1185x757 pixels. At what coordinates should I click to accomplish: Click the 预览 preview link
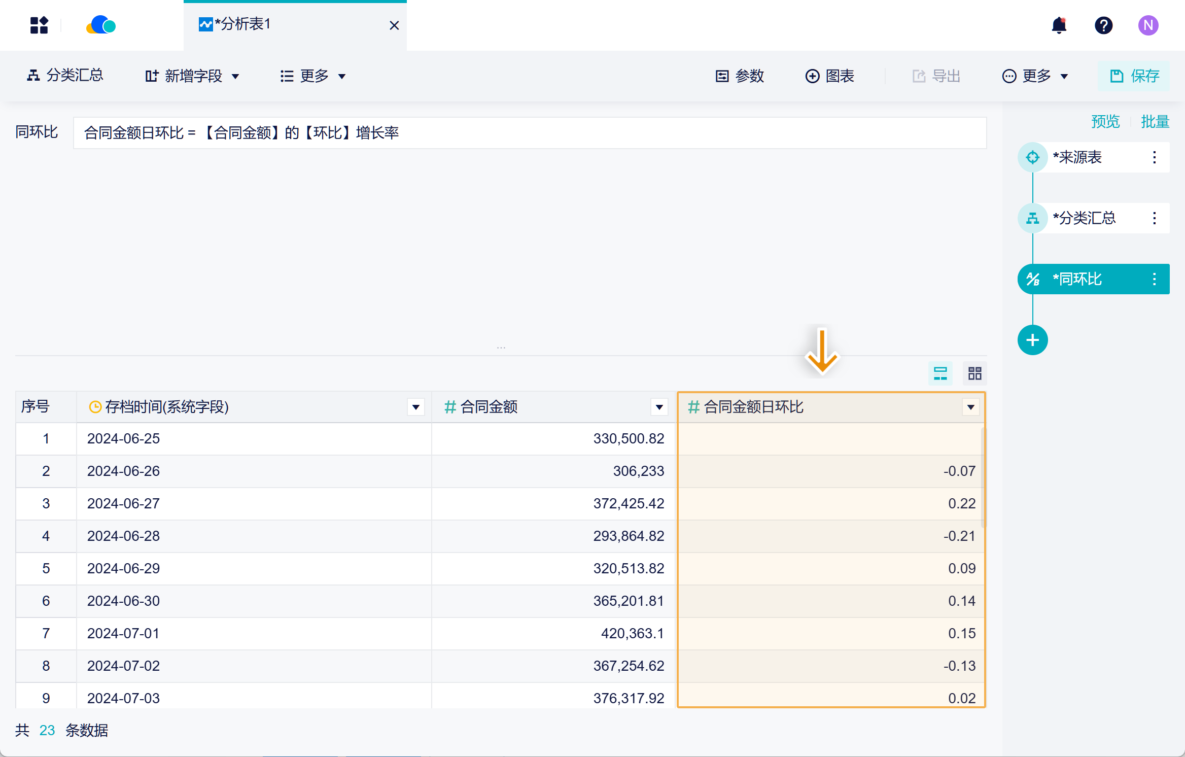tap(1105, 122)
